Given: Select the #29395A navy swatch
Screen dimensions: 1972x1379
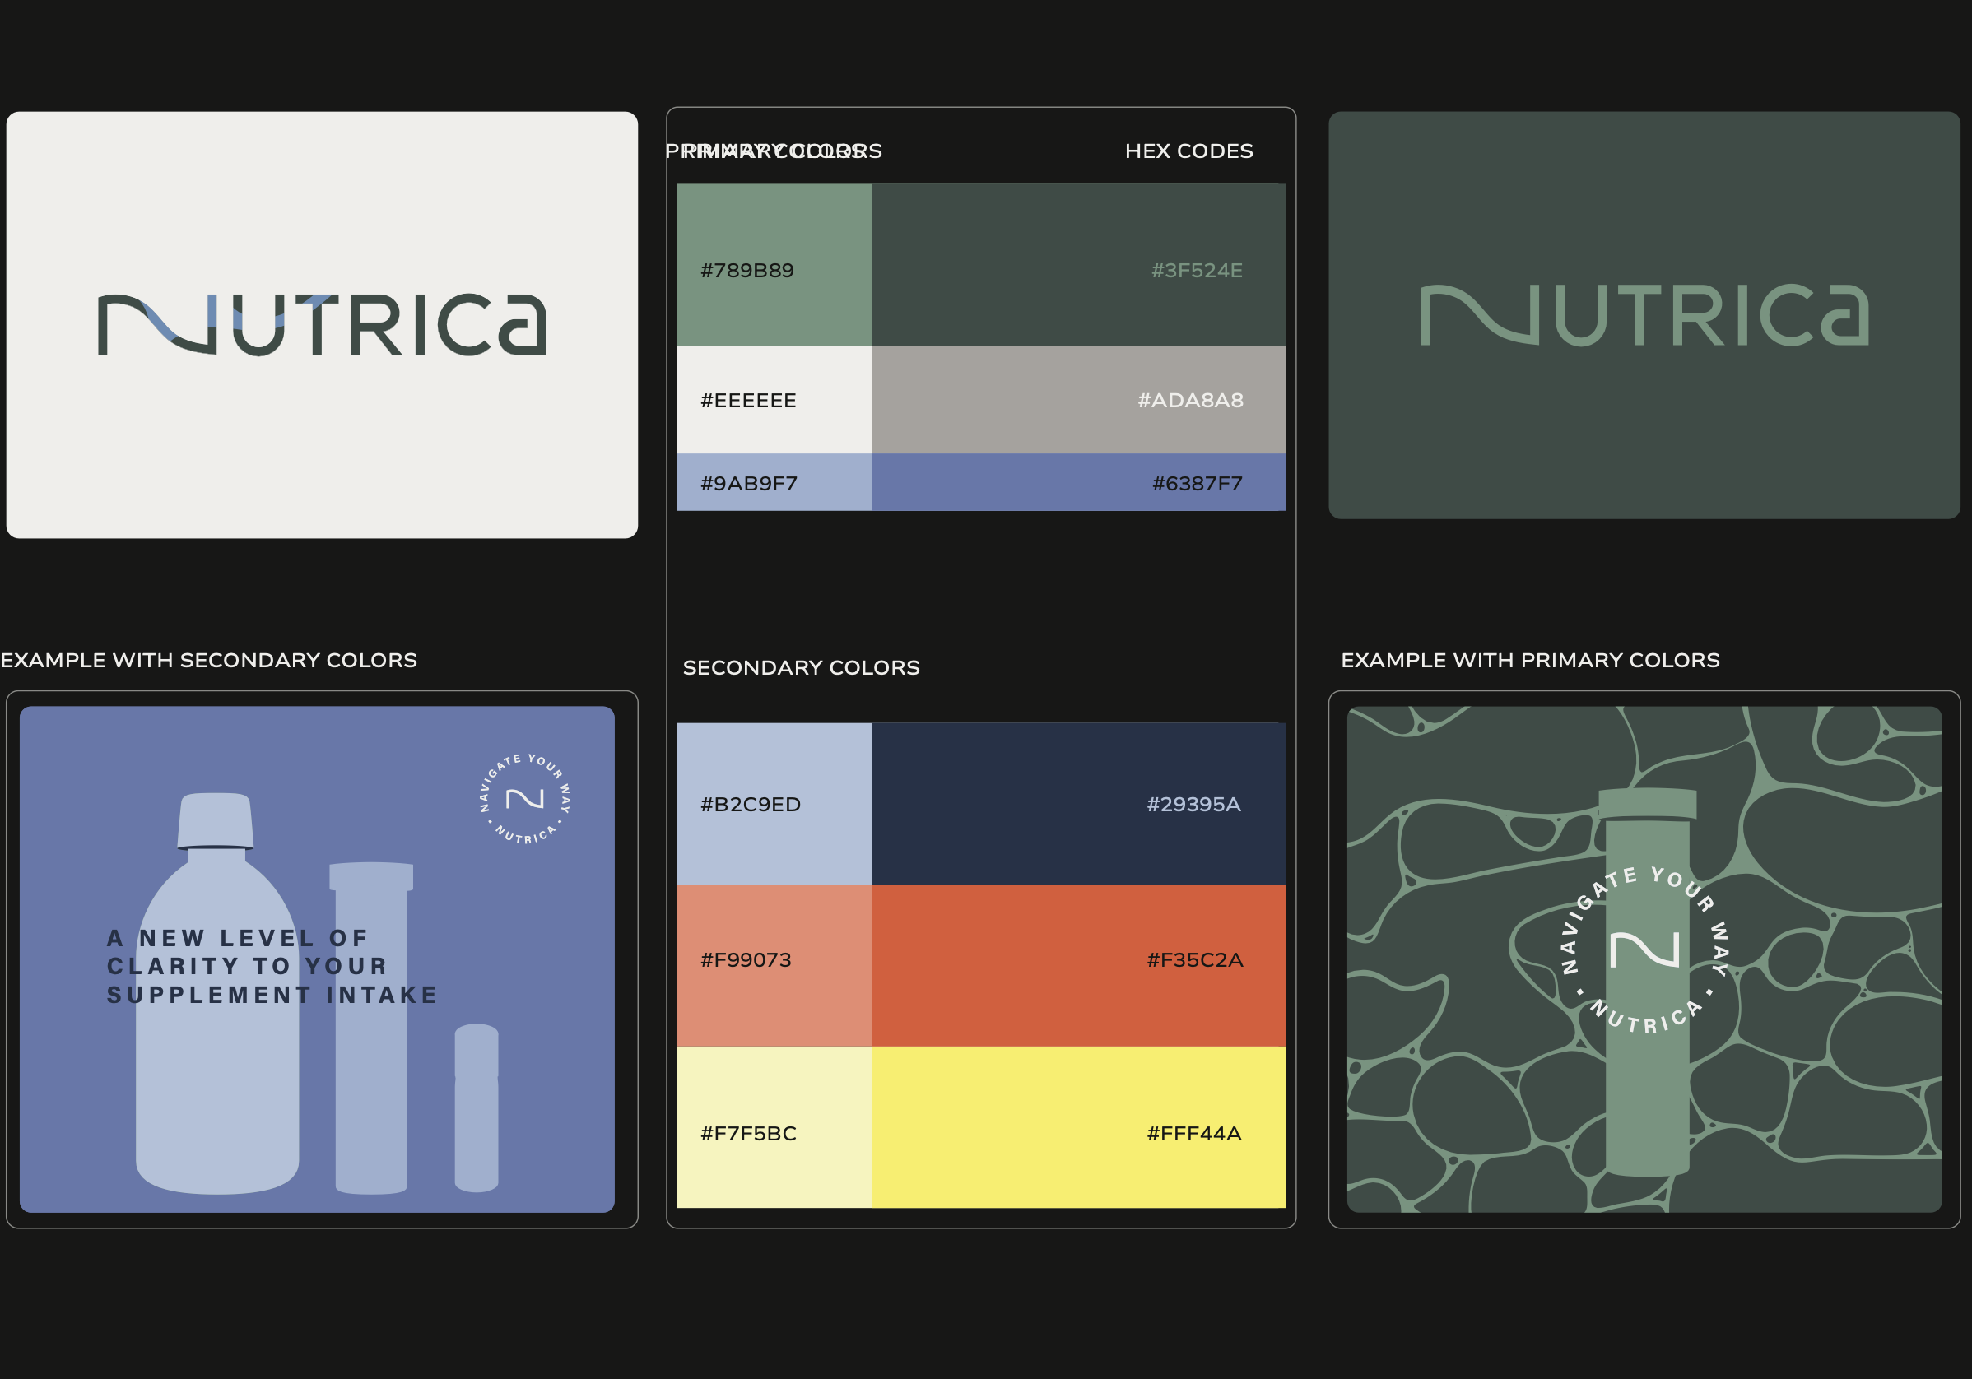Looking at the screenshot, I should (1078, 804).
